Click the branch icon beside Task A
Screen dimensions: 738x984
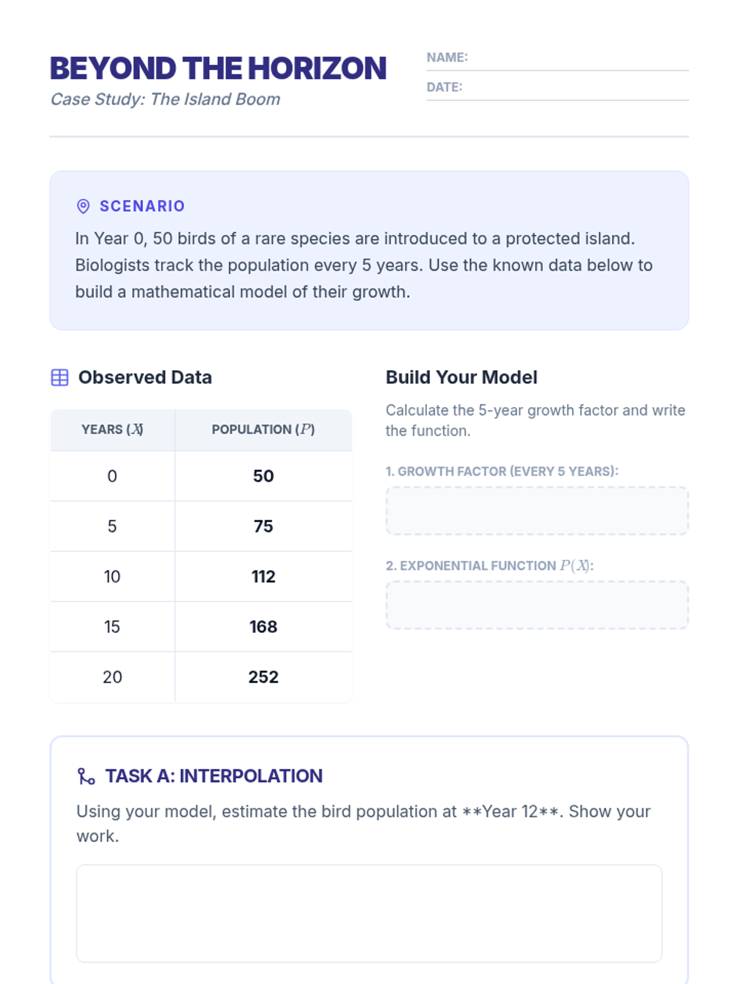point(86,776)
